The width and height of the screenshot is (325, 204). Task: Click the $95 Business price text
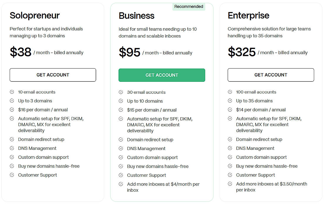130,52
